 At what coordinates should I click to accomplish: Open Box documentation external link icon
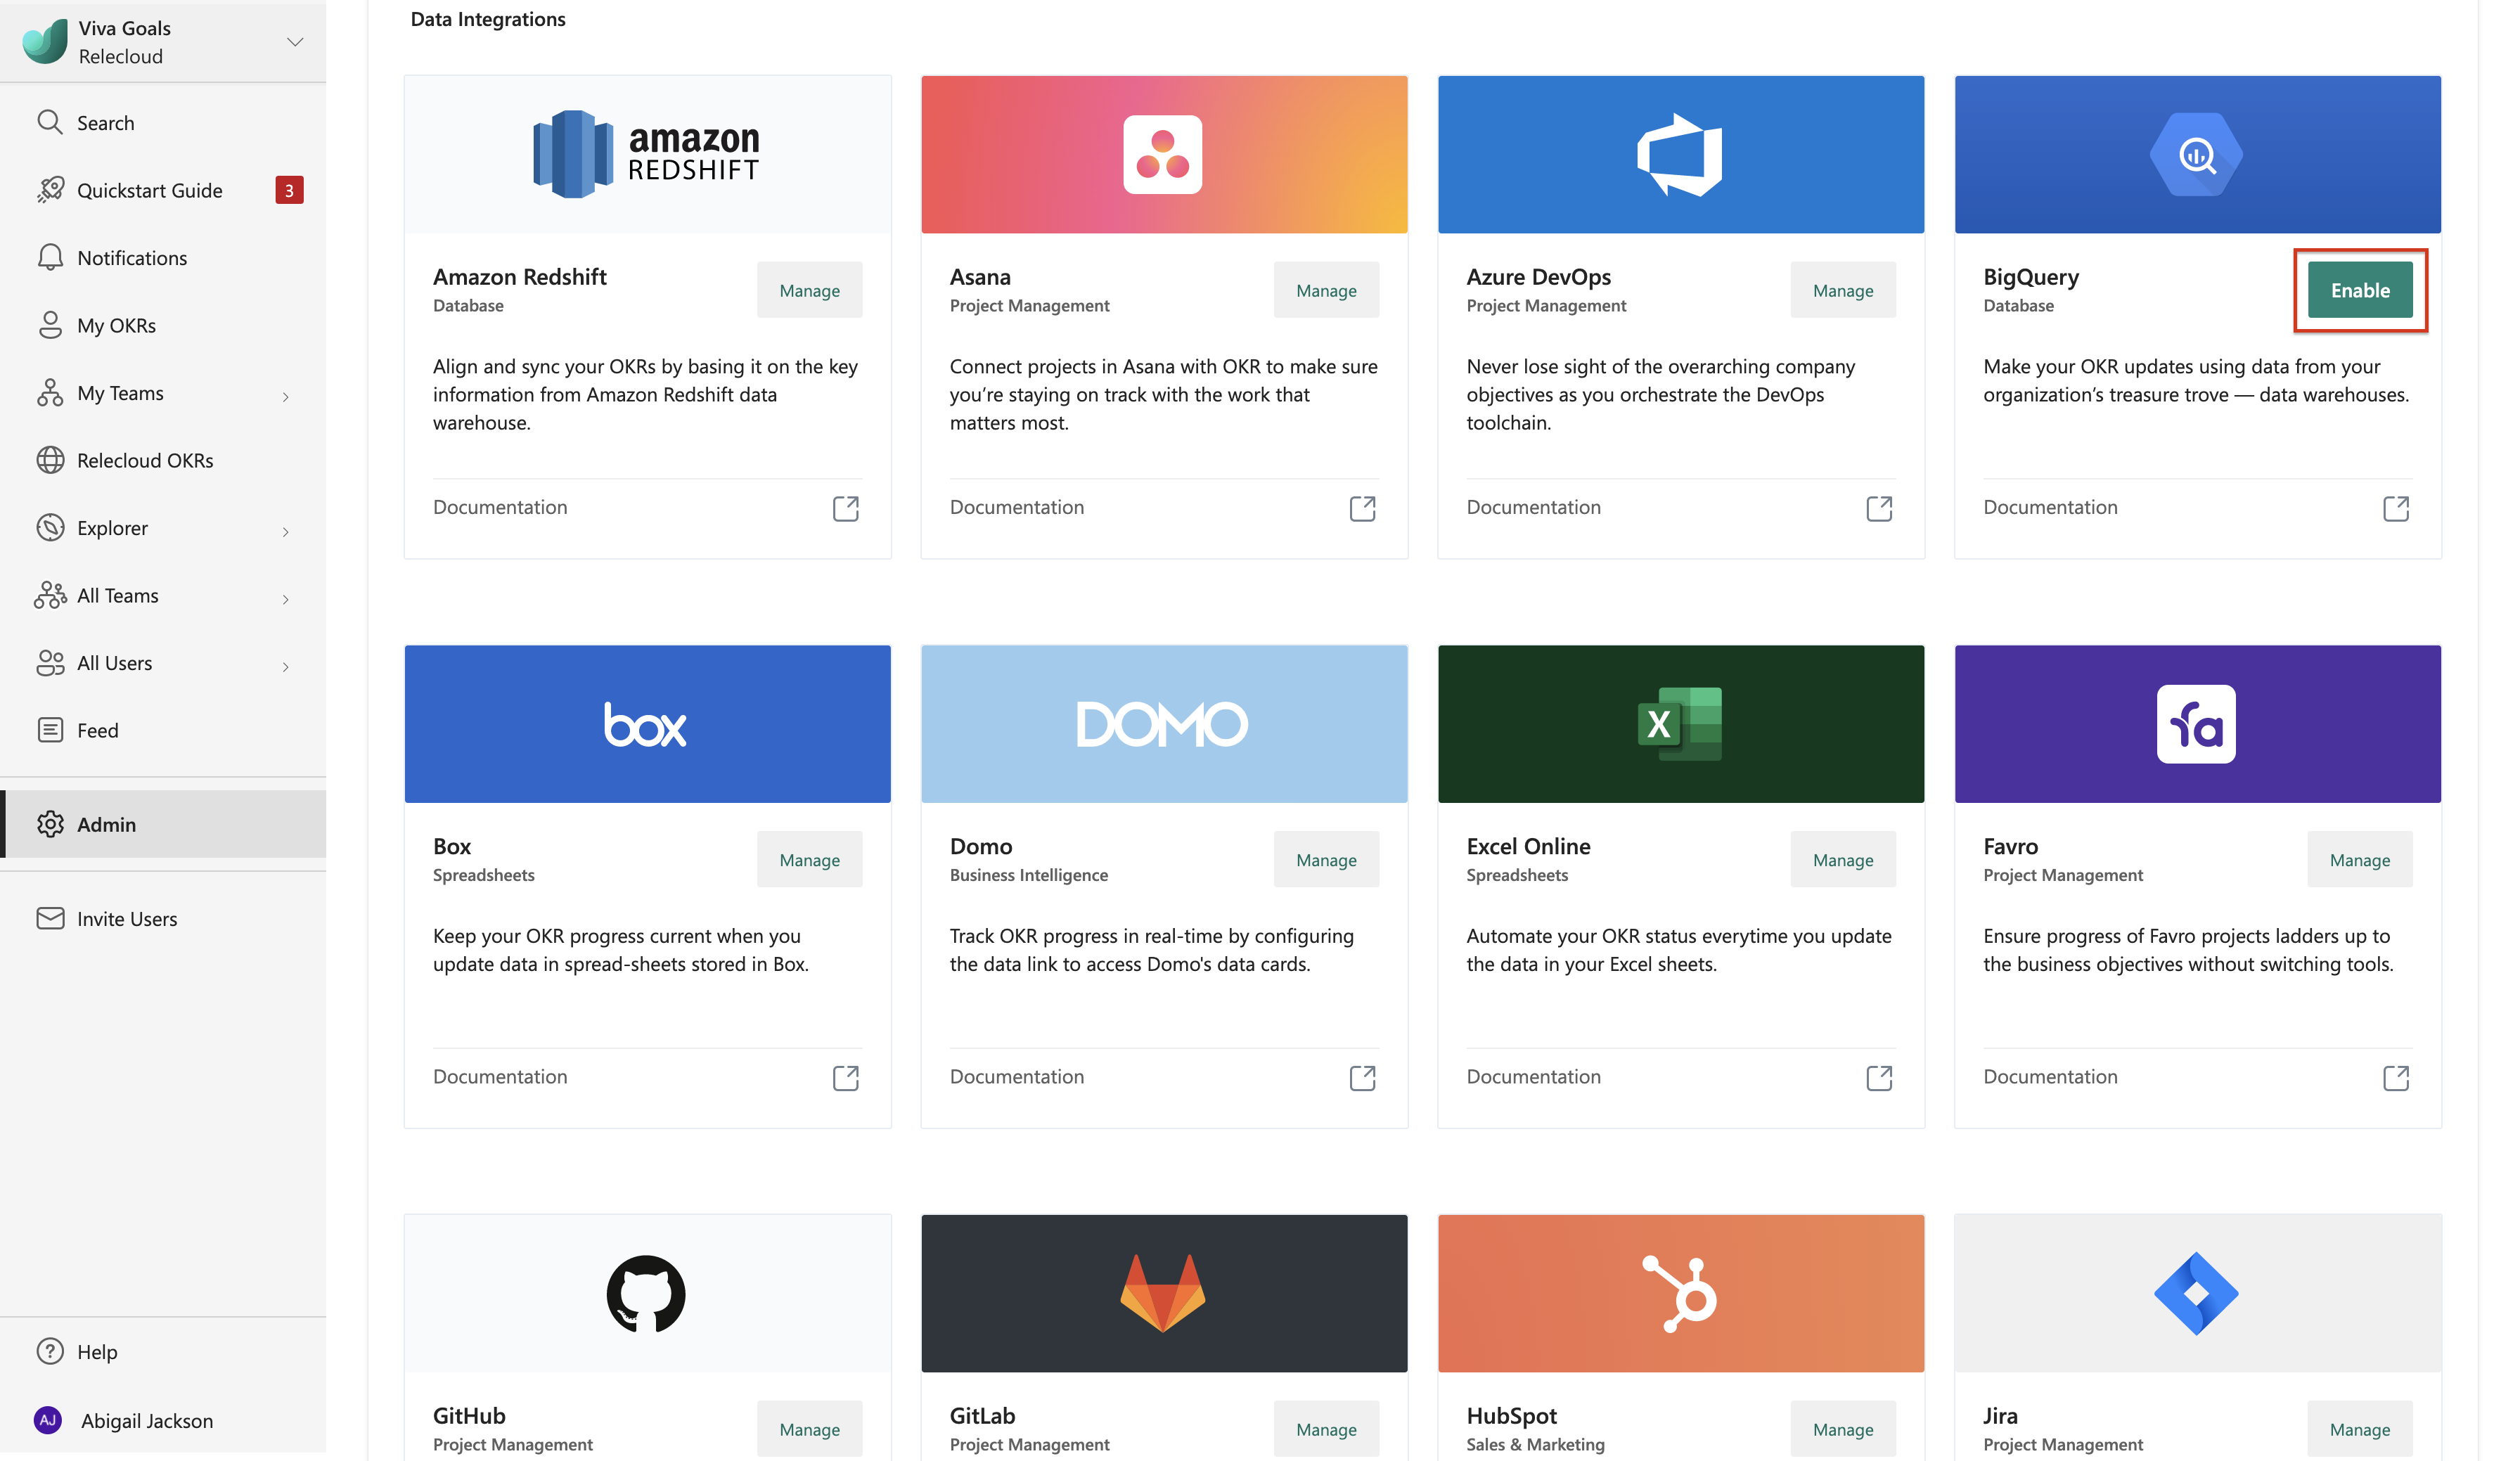pyautogui.click(x=846, y=1077)
